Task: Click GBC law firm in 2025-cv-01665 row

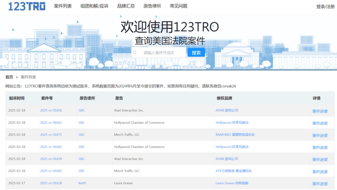Action: (82, 147)
